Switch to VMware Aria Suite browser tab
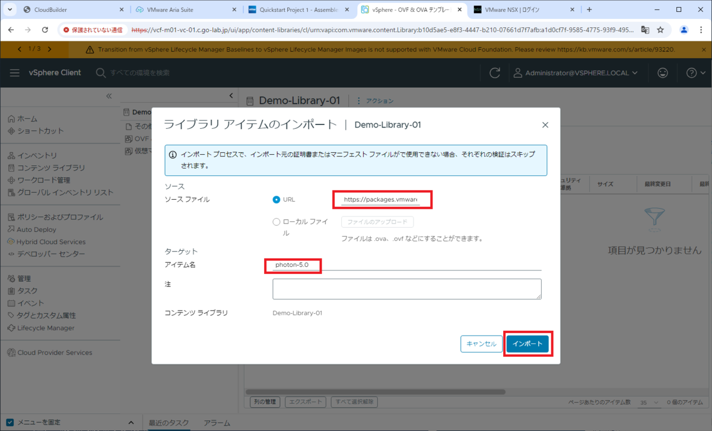712x431 pixels. 186,9
